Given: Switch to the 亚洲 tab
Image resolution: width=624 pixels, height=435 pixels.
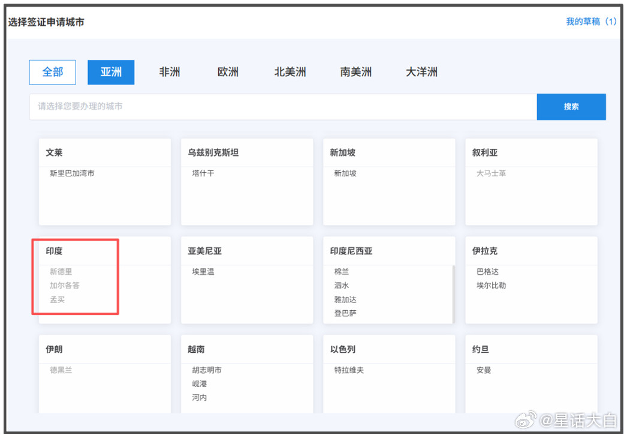Looking at the screenshot, I should coord(111,72).
